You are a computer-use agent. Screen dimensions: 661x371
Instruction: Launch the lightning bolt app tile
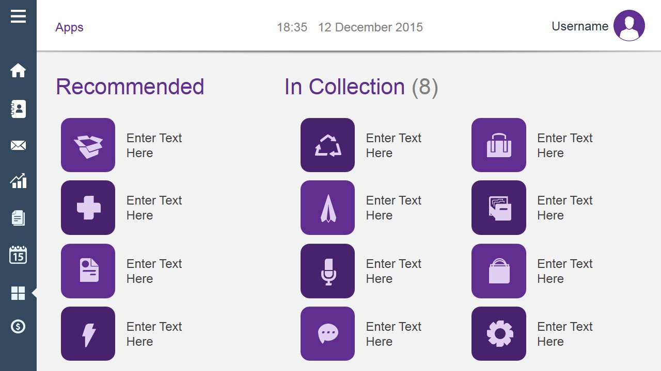coord(88,333)
